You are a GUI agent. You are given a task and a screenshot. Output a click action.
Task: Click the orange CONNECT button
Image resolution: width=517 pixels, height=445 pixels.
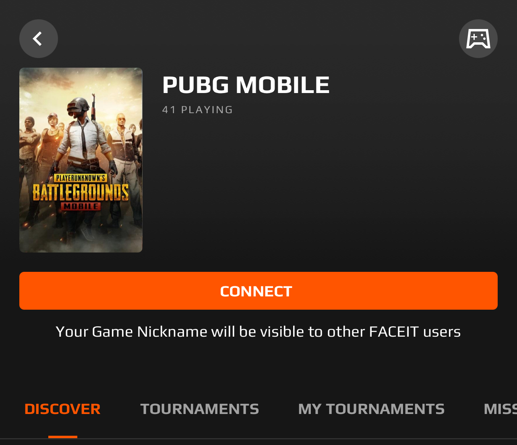258,291
